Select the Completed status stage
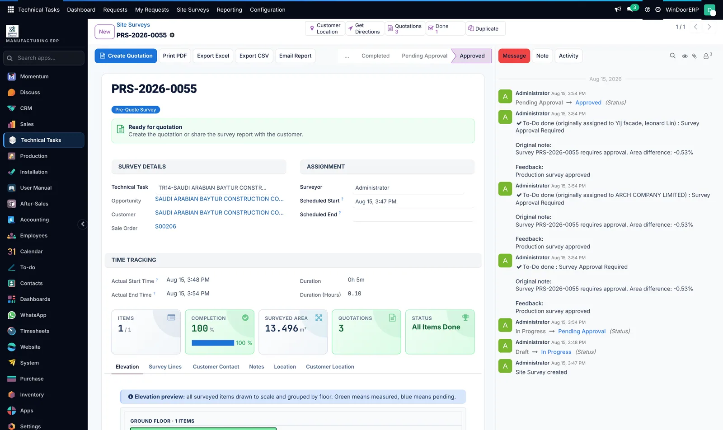Viewport: 723px width, 430px height. click(x=375, y=56)
